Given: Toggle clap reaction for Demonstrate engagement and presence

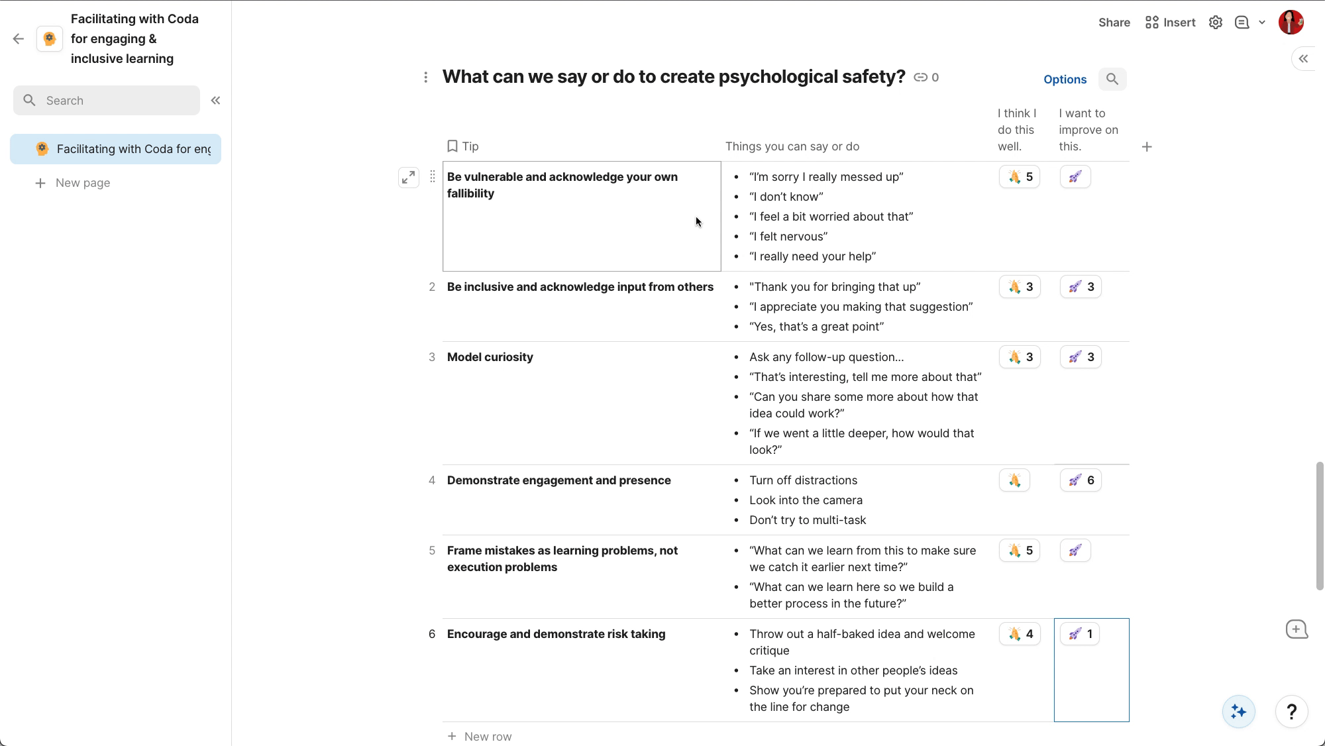Looking at the screenshot, I should point(1014,480).
